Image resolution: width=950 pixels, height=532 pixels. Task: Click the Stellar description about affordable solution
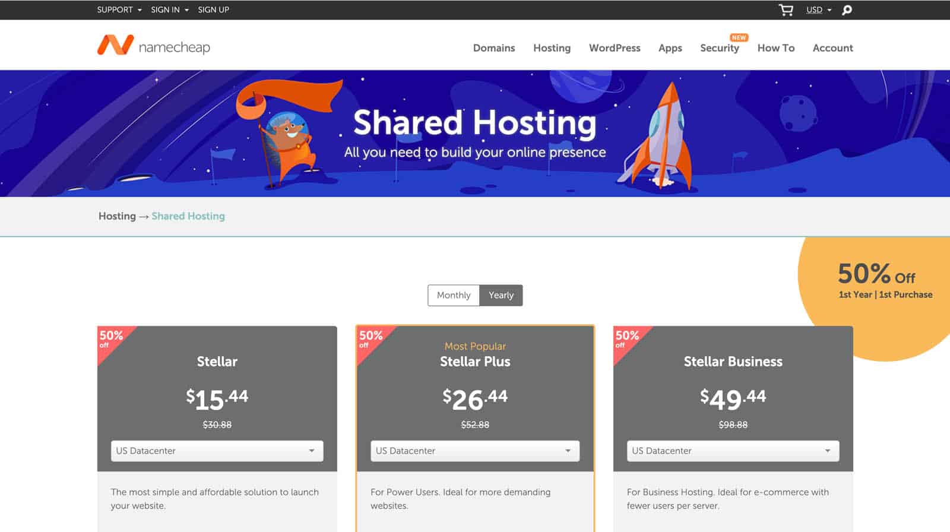215,499
